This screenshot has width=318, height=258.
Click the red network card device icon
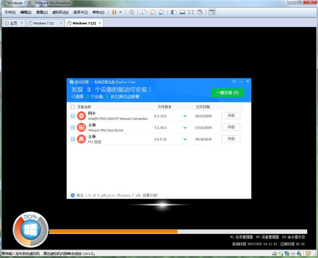[81, 116]
